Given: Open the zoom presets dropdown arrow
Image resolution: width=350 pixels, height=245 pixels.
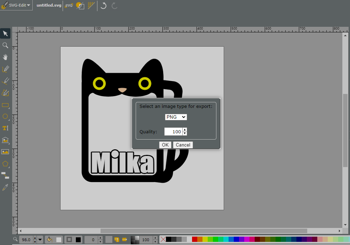Looking at the screenshot, I should click(x=40, y=240).
